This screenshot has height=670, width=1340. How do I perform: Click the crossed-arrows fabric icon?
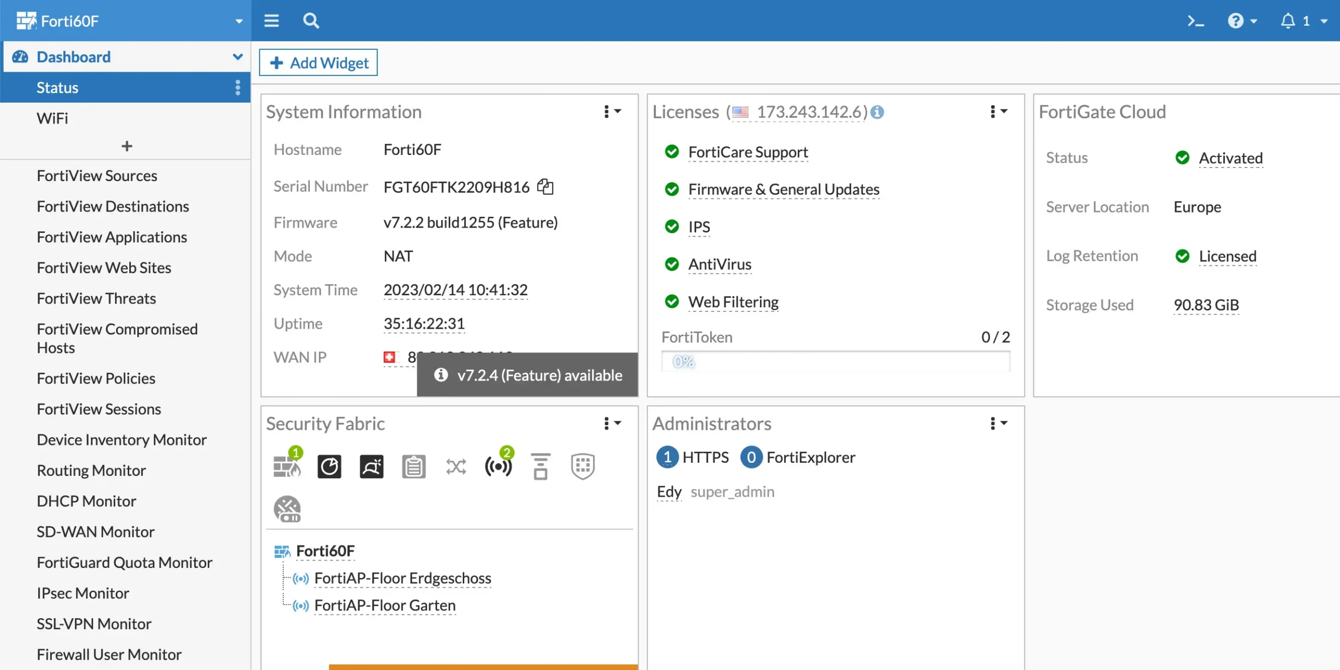[x=456, y=466]
